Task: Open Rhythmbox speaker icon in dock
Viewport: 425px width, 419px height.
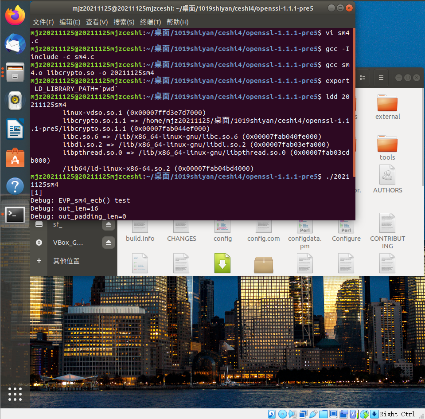Action: (15, 101)
